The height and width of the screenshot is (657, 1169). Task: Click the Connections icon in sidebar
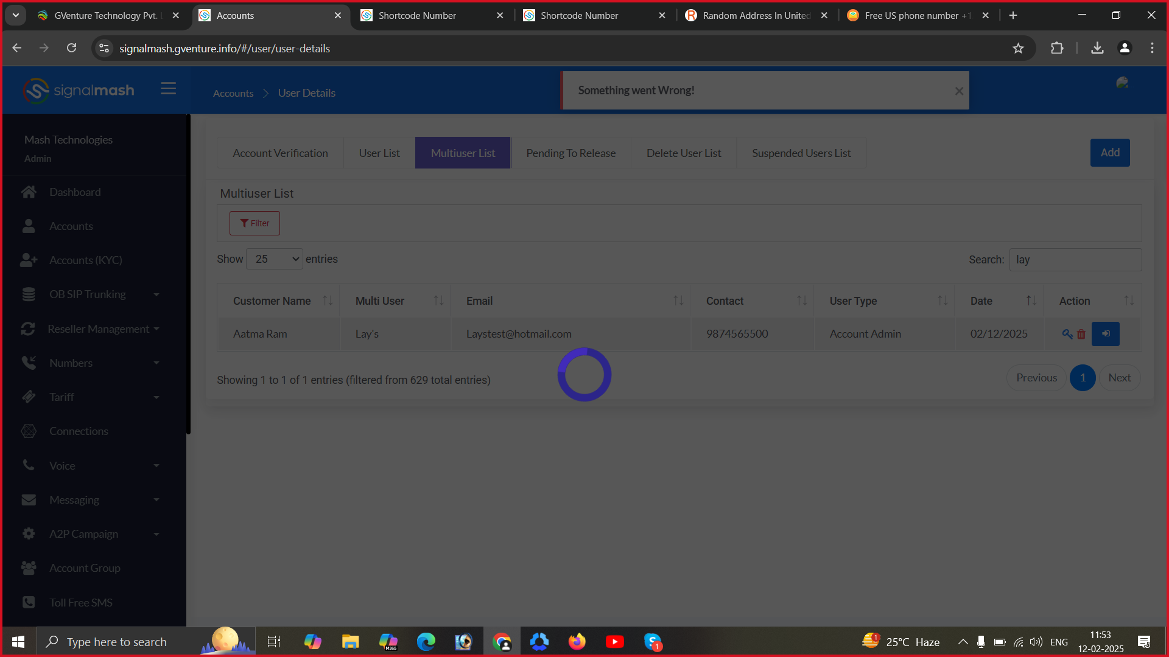29,431
